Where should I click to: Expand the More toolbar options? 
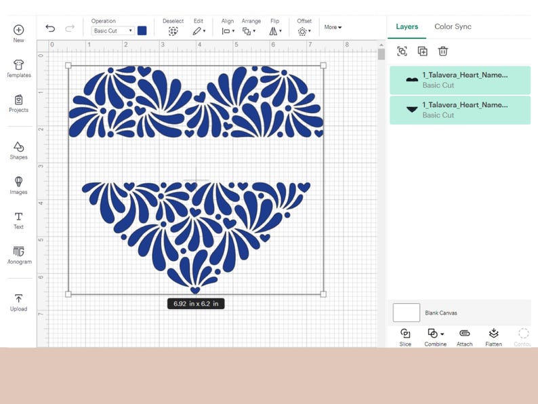click(x=333, y=27)
